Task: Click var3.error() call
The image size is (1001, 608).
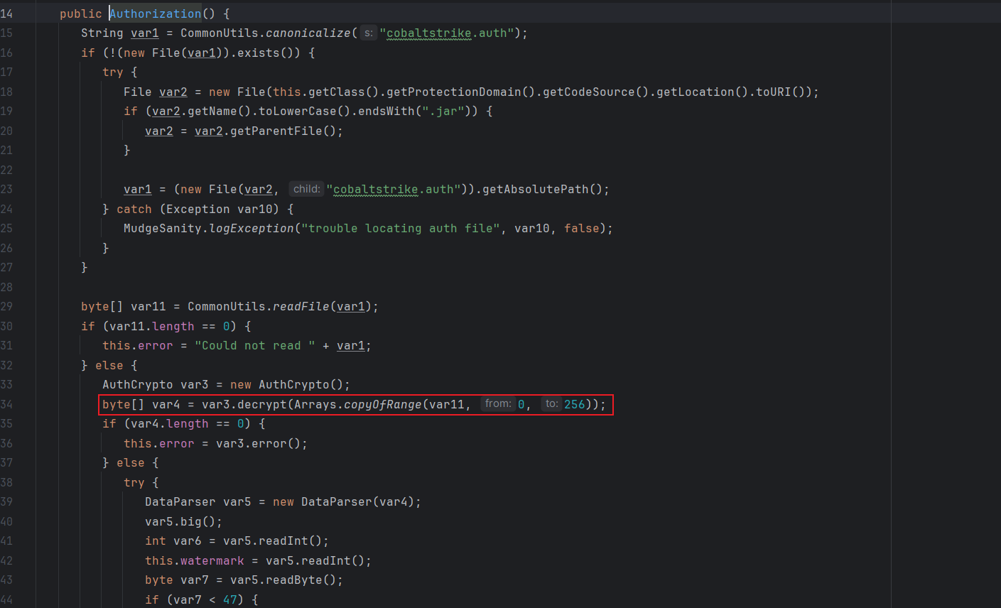Action: 259,444
